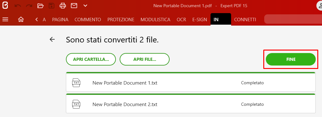
Task: Switch to the PAGINA tab
Action: tap(60, 20)
